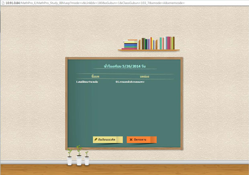Click the horizontal book stack on the shelf

[130, 45]
